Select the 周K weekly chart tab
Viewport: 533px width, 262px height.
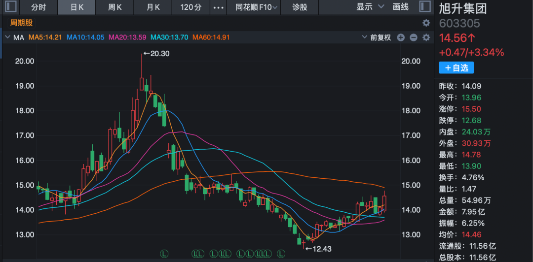tap(115, 7)
